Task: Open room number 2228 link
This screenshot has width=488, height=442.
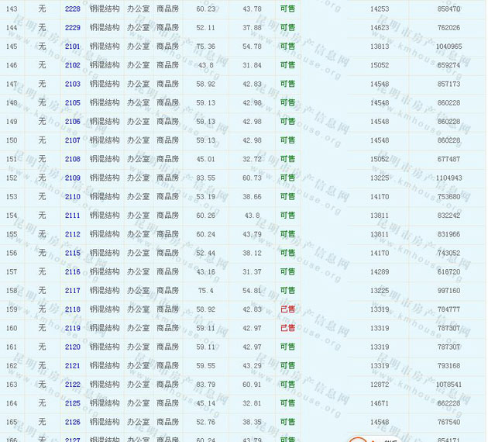Action: (72, 9)
